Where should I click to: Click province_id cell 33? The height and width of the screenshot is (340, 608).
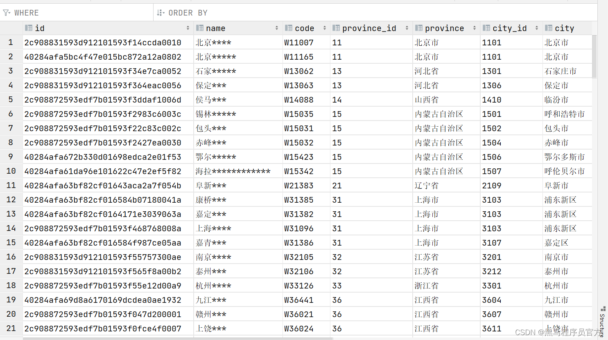371,286
